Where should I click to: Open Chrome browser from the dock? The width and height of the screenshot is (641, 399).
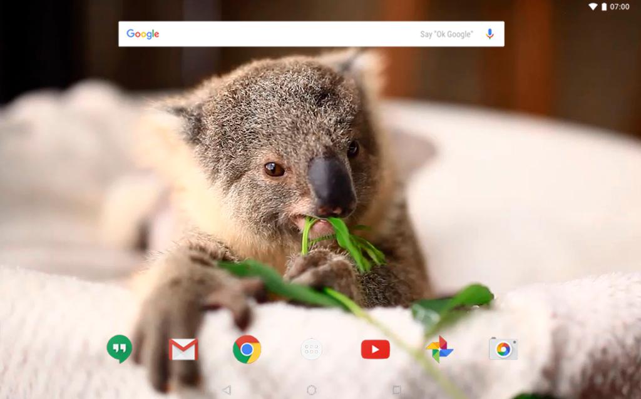pyautogui.click(x=247, y=349)
